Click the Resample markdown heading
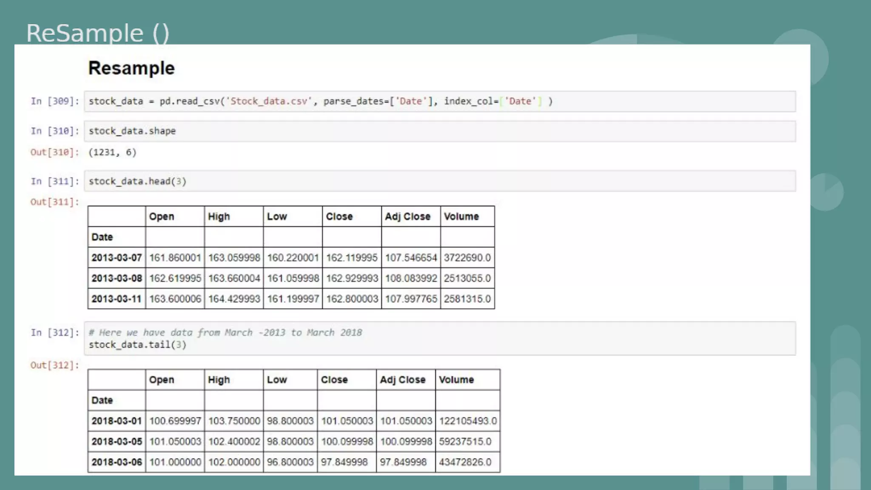The height and width of the screenshot is (490, 871). coord(131,68)
